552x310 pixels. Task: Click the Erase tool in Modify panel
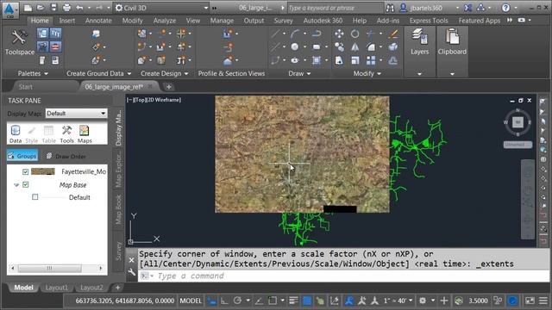coord(393,34)
